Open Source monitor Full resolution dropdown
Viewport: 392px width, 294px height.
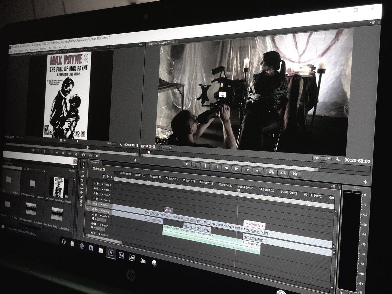tap(112, 144)
